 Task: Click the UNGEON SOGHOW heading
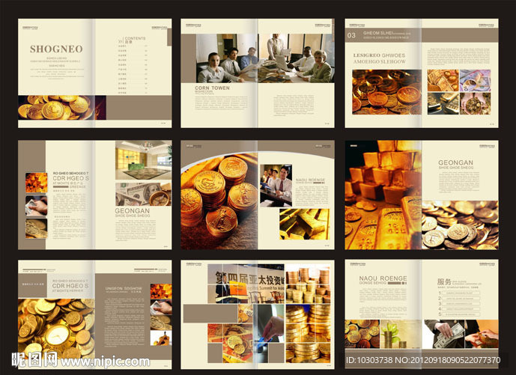(x=124, y=288)
